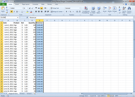Click the Borders icon
Screen dimensions: 135x97
click(22, 11)
